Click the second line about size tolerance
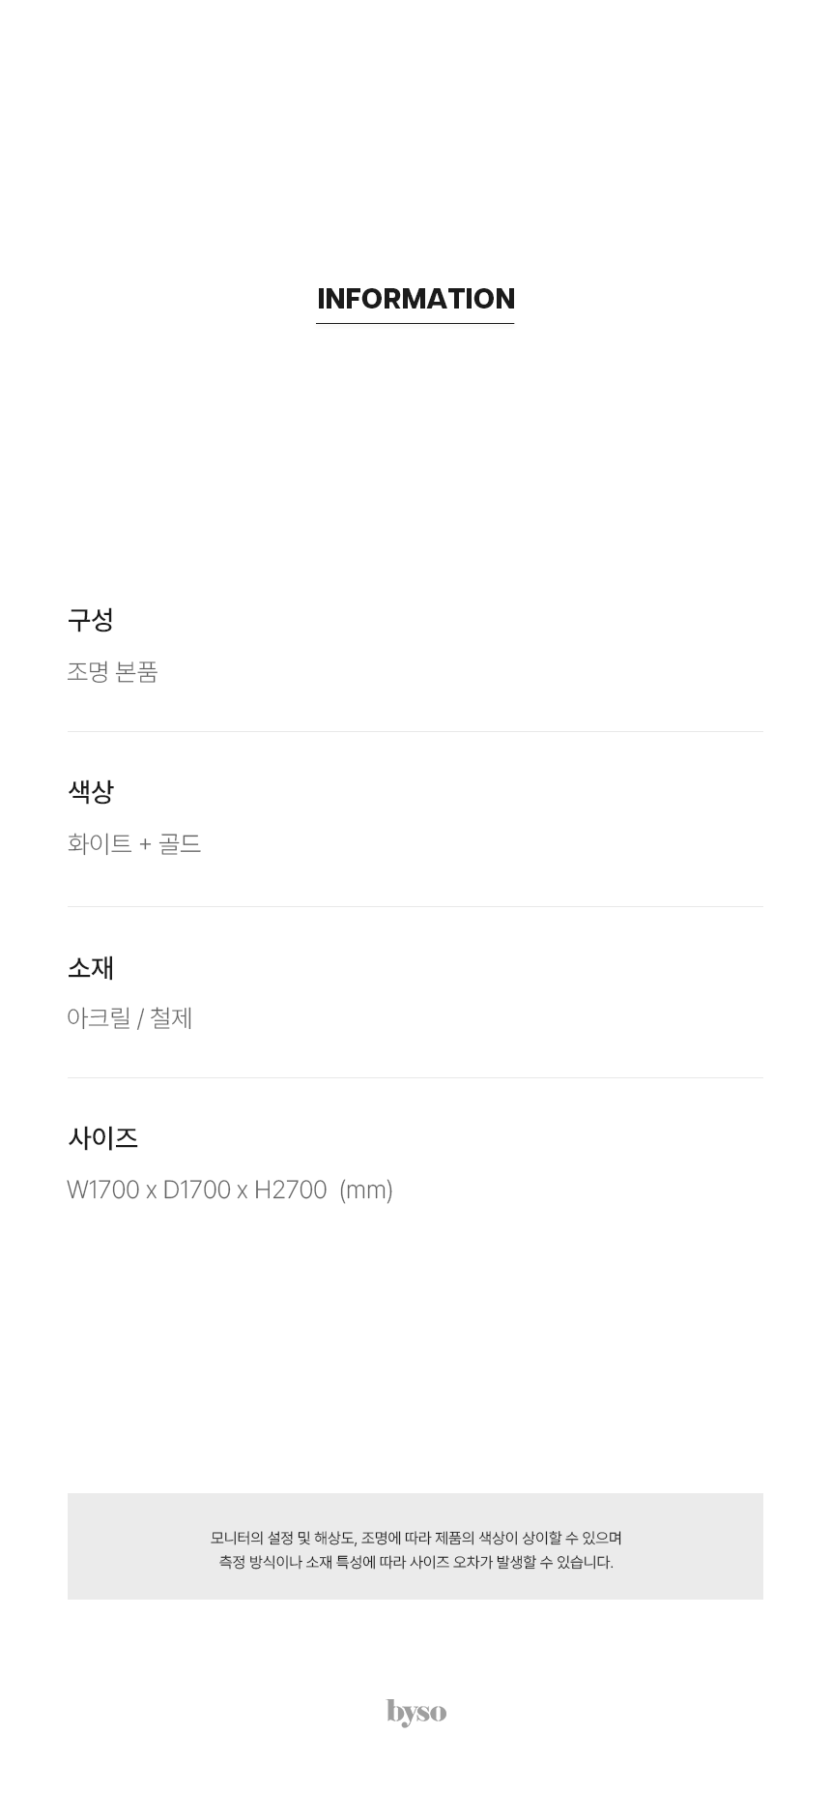 [415, 1562]
